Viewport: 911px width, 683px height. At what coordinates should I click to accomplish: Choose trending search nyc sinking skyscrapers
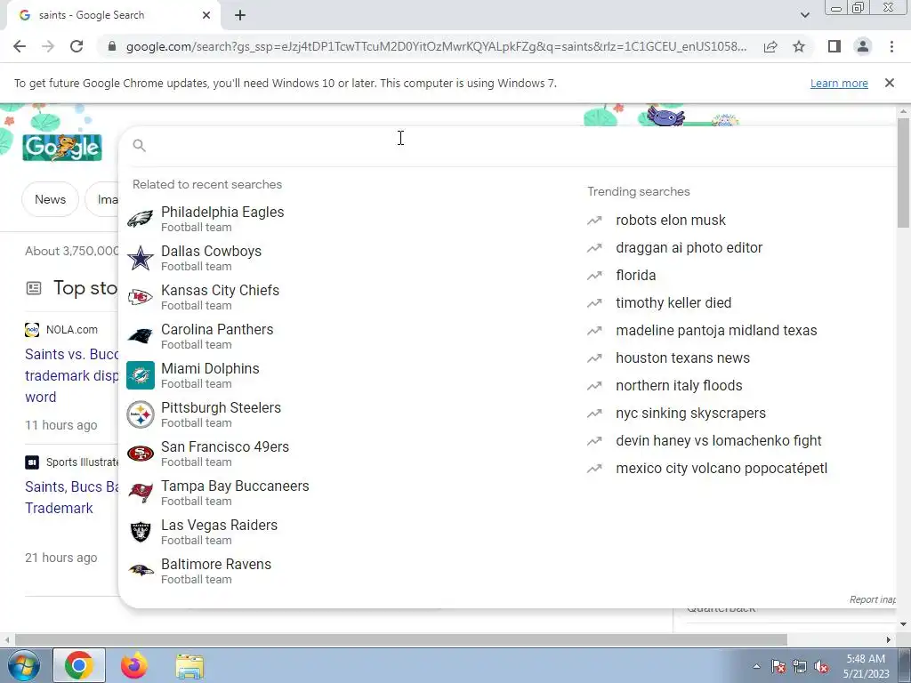click(690, 414)
